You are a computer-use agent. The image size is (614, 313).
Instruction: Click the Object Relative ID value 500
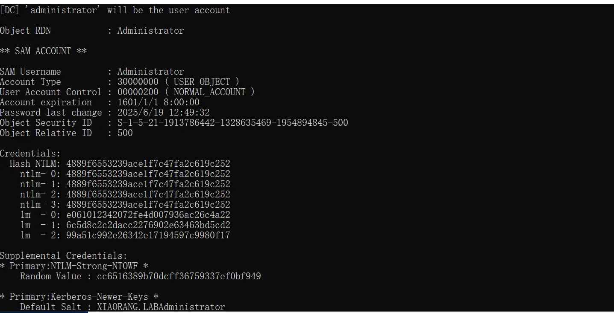tap(125, 133)
